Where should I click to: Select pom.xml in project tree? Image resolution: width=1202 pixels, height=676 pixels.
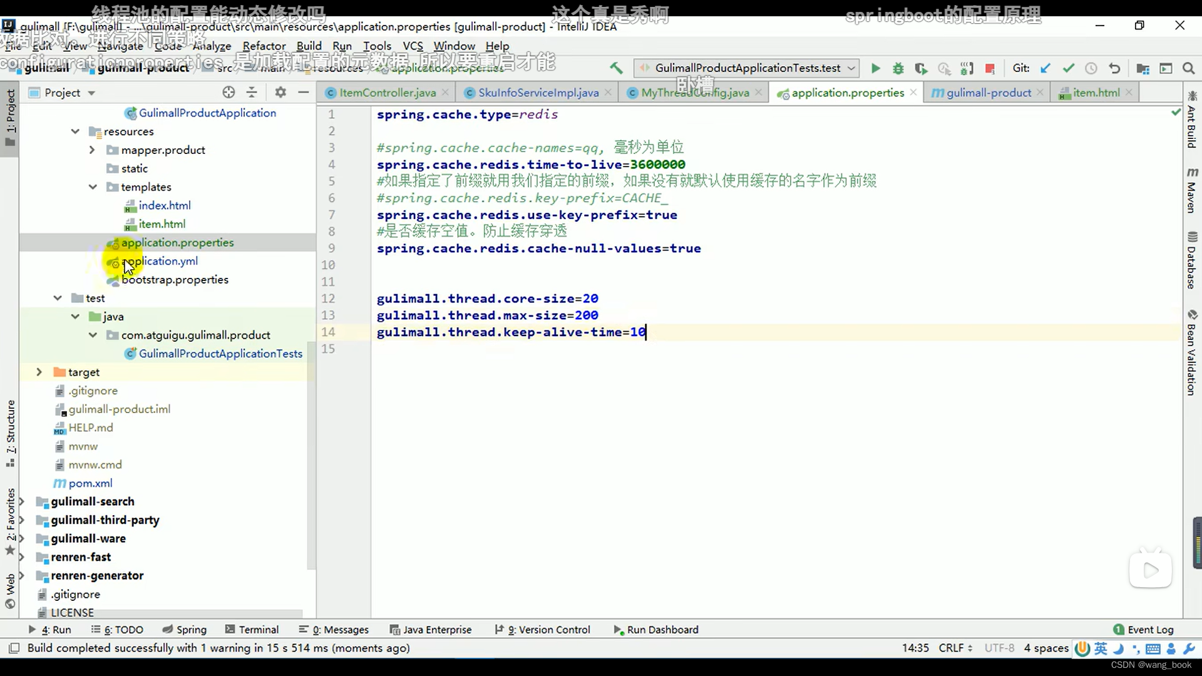coord(90,483)
